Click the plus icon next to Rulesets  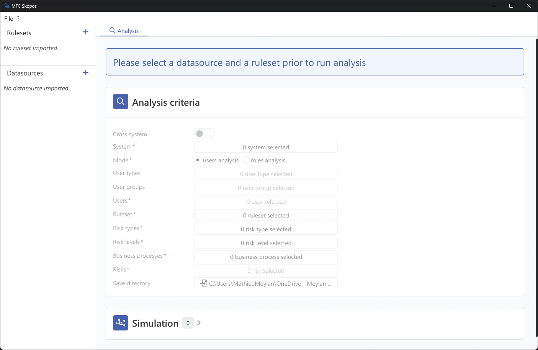coord(86,32)
